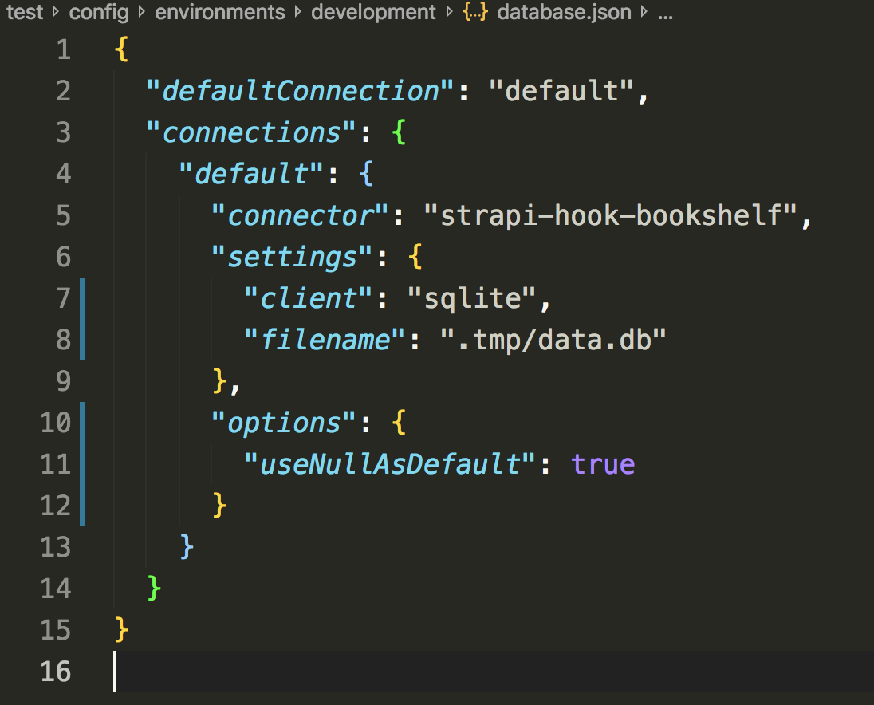Image resolution: width=874 pixels, height=705 pixels.
Task: Click the green opening brace after connections
Action: coord(399,132)
